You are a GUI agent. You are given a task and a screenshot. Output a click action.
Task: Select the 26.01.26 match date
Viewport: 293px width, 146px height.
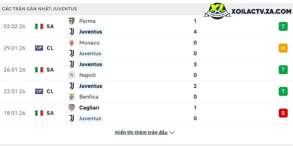pos(15,70)
